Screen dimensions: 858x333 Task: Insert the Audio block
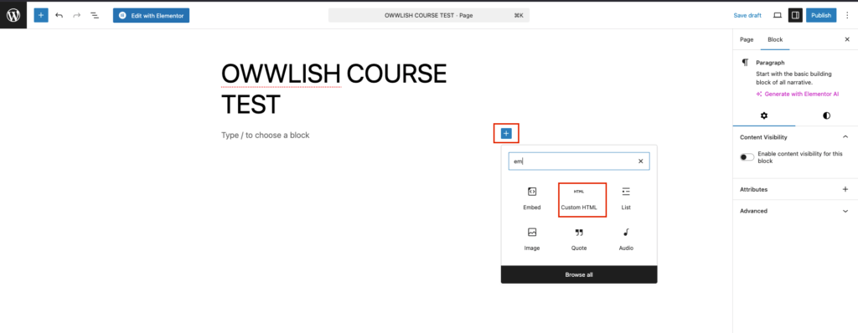point(626,239)
